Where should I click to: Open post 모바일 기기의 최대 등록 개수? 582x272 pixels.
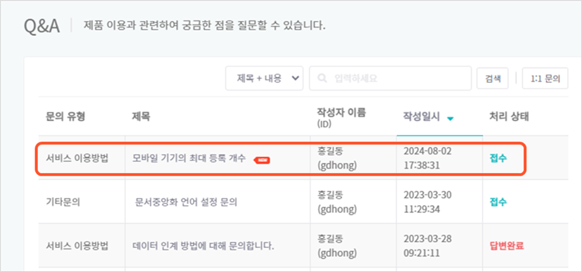point(189,159)
